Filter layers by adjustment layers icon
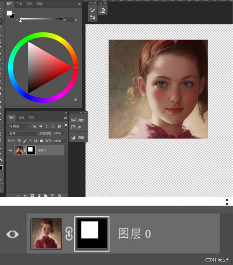233x265 pixels. tap(41, 126)
